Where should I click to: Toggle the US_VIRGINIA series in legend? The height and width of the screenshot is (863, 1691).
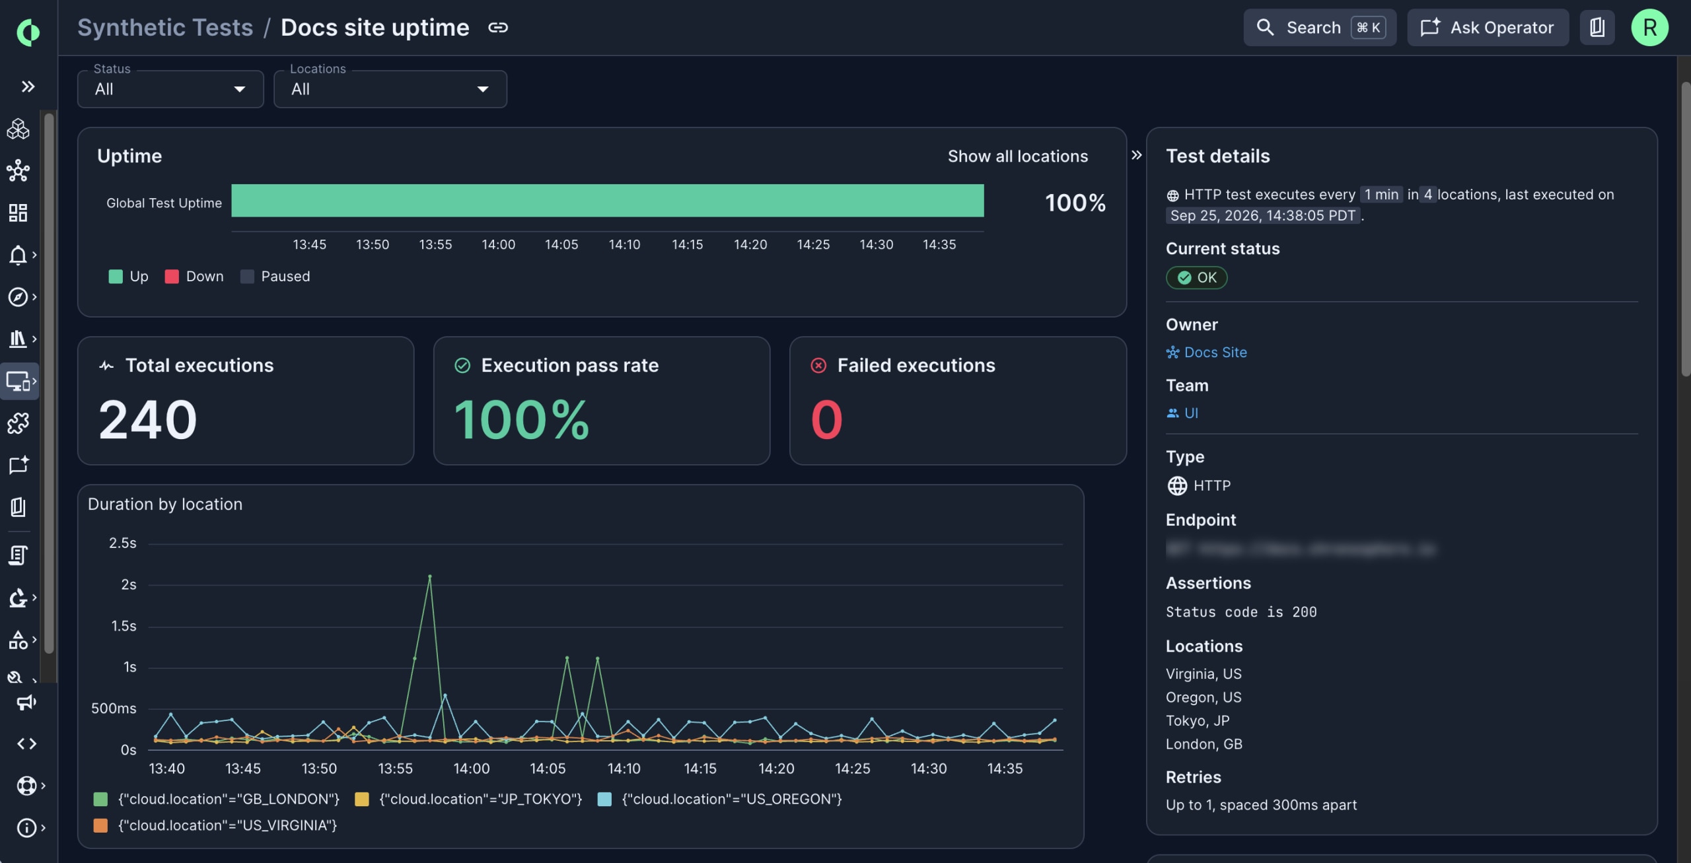[x=215, y=825]
